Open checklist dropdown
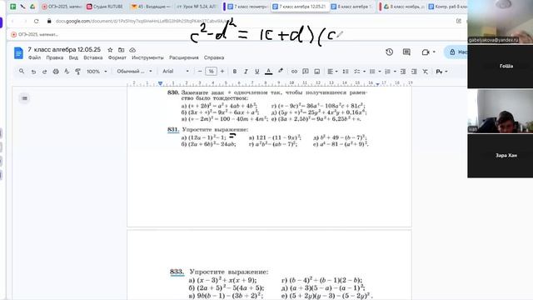533x300 pixels. point(359,72)
